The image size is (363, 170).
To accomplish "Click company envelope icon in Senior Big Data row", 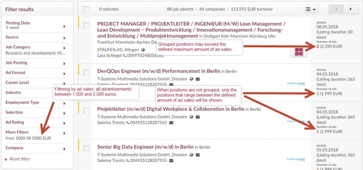I will tap(198, 155).
